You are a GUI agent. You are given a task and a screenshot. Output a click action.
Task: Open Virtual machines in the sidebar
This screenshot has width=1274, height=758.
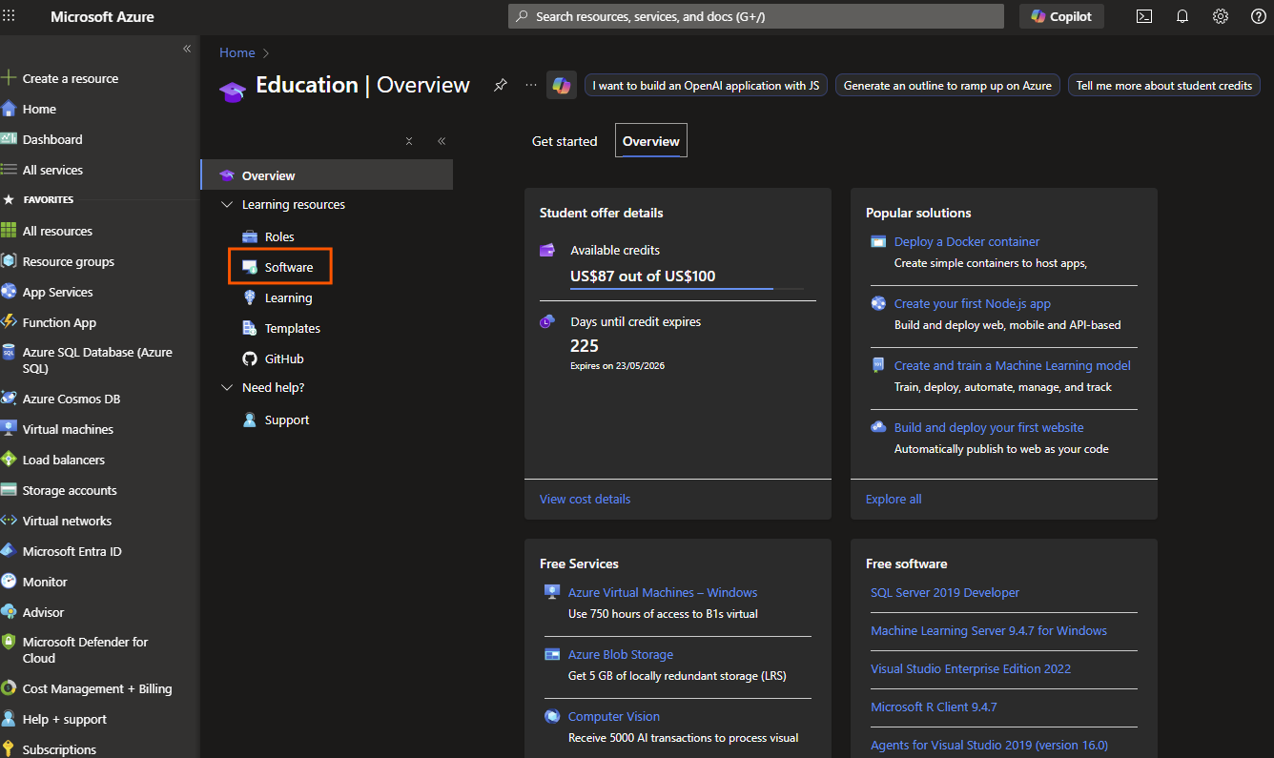[x=68, y=429]
